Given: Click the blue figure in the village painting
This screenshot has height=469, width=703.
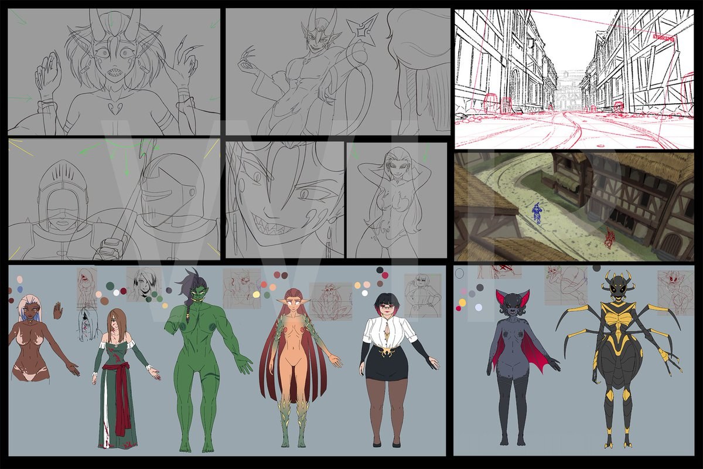Looking at the screenshot, I should (536, 213).
